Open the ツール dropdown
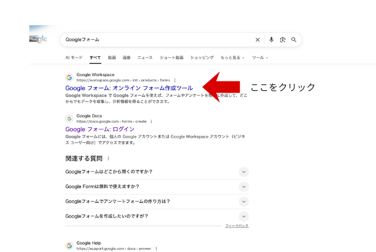 tap(260, 57)
